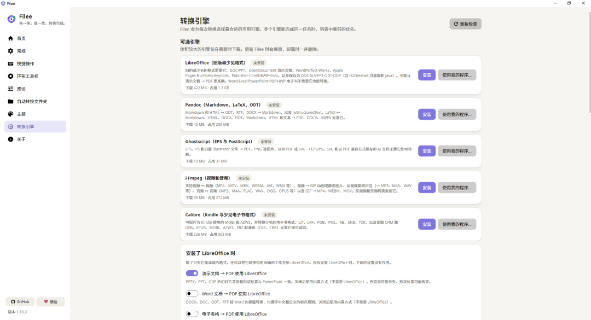Open 环形工具栏 settings
591x320 pixels.
click(35, 76)
